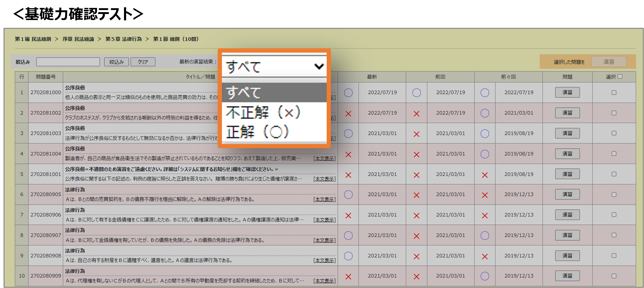Click the 最新 incorrect X icon in row 4
644x288 pixels.
(x=348, y=155)
